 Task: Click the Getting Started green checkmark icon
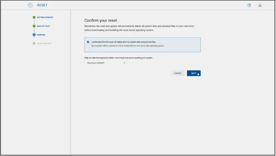pyautogui.click(x=34, y=18)
